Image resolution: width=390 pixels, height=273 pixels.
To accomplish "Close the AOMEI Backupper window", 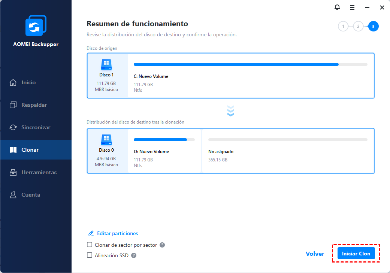I will pyautogui.click(x=382, y=8).
